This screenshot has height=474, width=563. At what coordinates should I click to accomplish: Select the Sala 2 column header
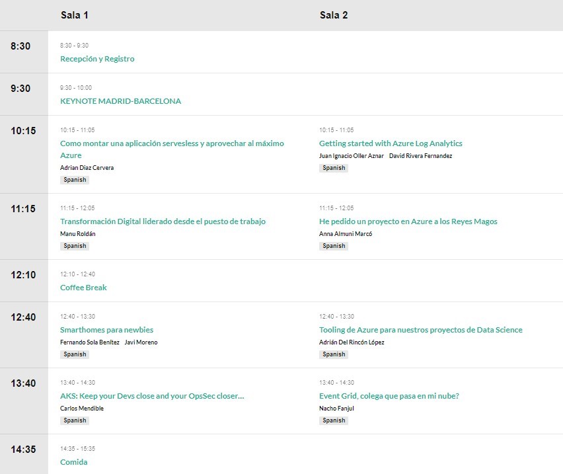pos(334,15)
